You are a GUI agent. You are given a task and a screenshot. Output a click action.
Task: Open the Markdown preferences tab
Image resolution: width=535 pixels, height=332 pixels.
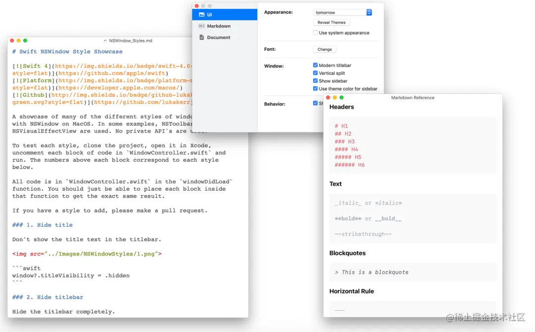tap(224, 26)
